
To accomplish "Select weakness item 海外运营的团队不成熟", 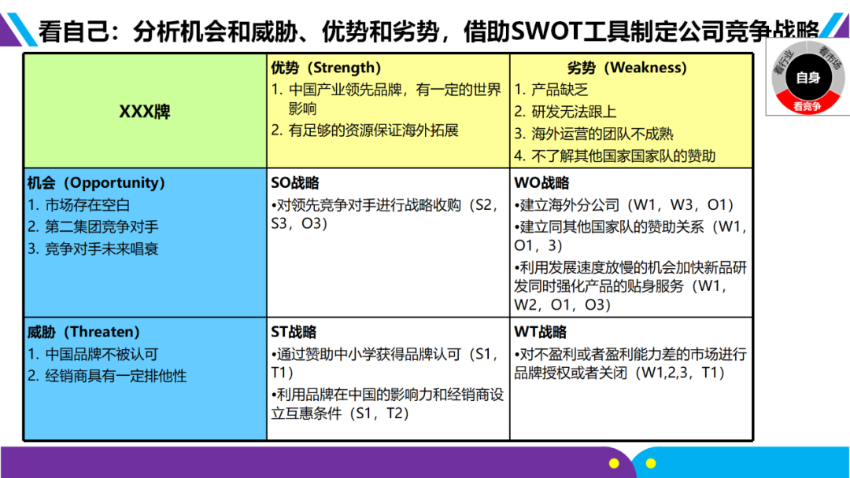I will coord(593,134).
